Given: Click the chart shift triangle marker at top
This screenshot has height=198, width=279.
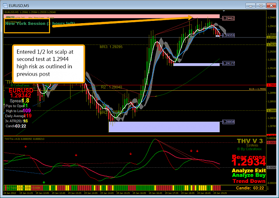Looking at the screenshot, I should (224, 11).
